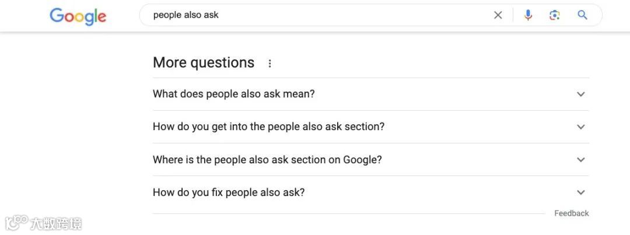Viewport: 630px width, 235px height.
Task: Expand chevron for "How do you get into" question
Action: point(580,127)
